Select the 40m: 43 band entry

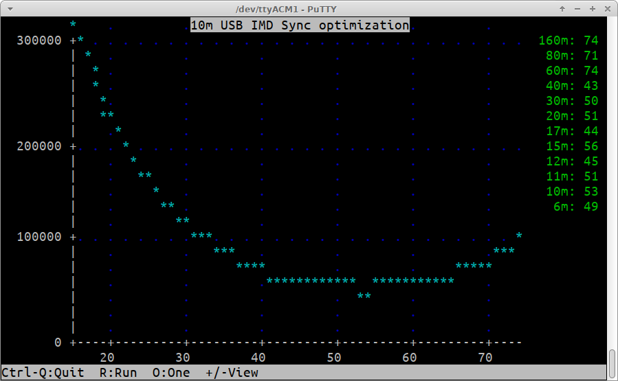click(x=571, y=86)
